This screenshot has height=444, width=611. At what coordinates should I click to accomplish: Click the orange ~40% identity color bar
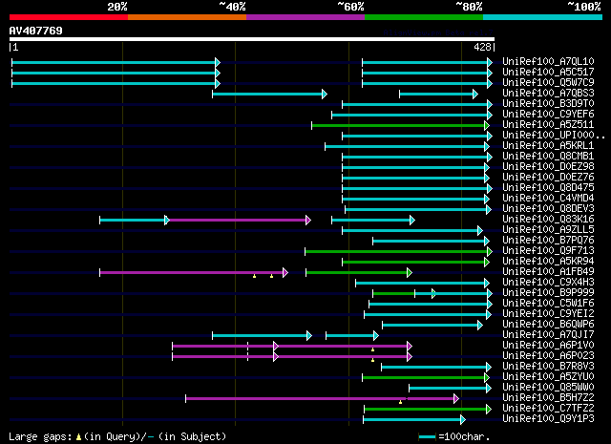(187, 17)
